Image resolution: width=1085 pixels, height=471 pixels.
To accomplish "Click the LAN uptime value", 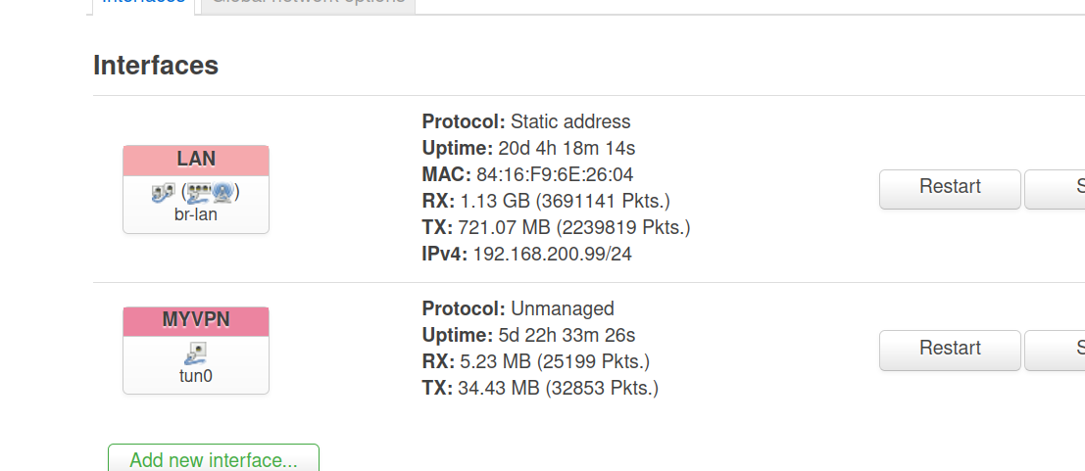I will [567, 149].
